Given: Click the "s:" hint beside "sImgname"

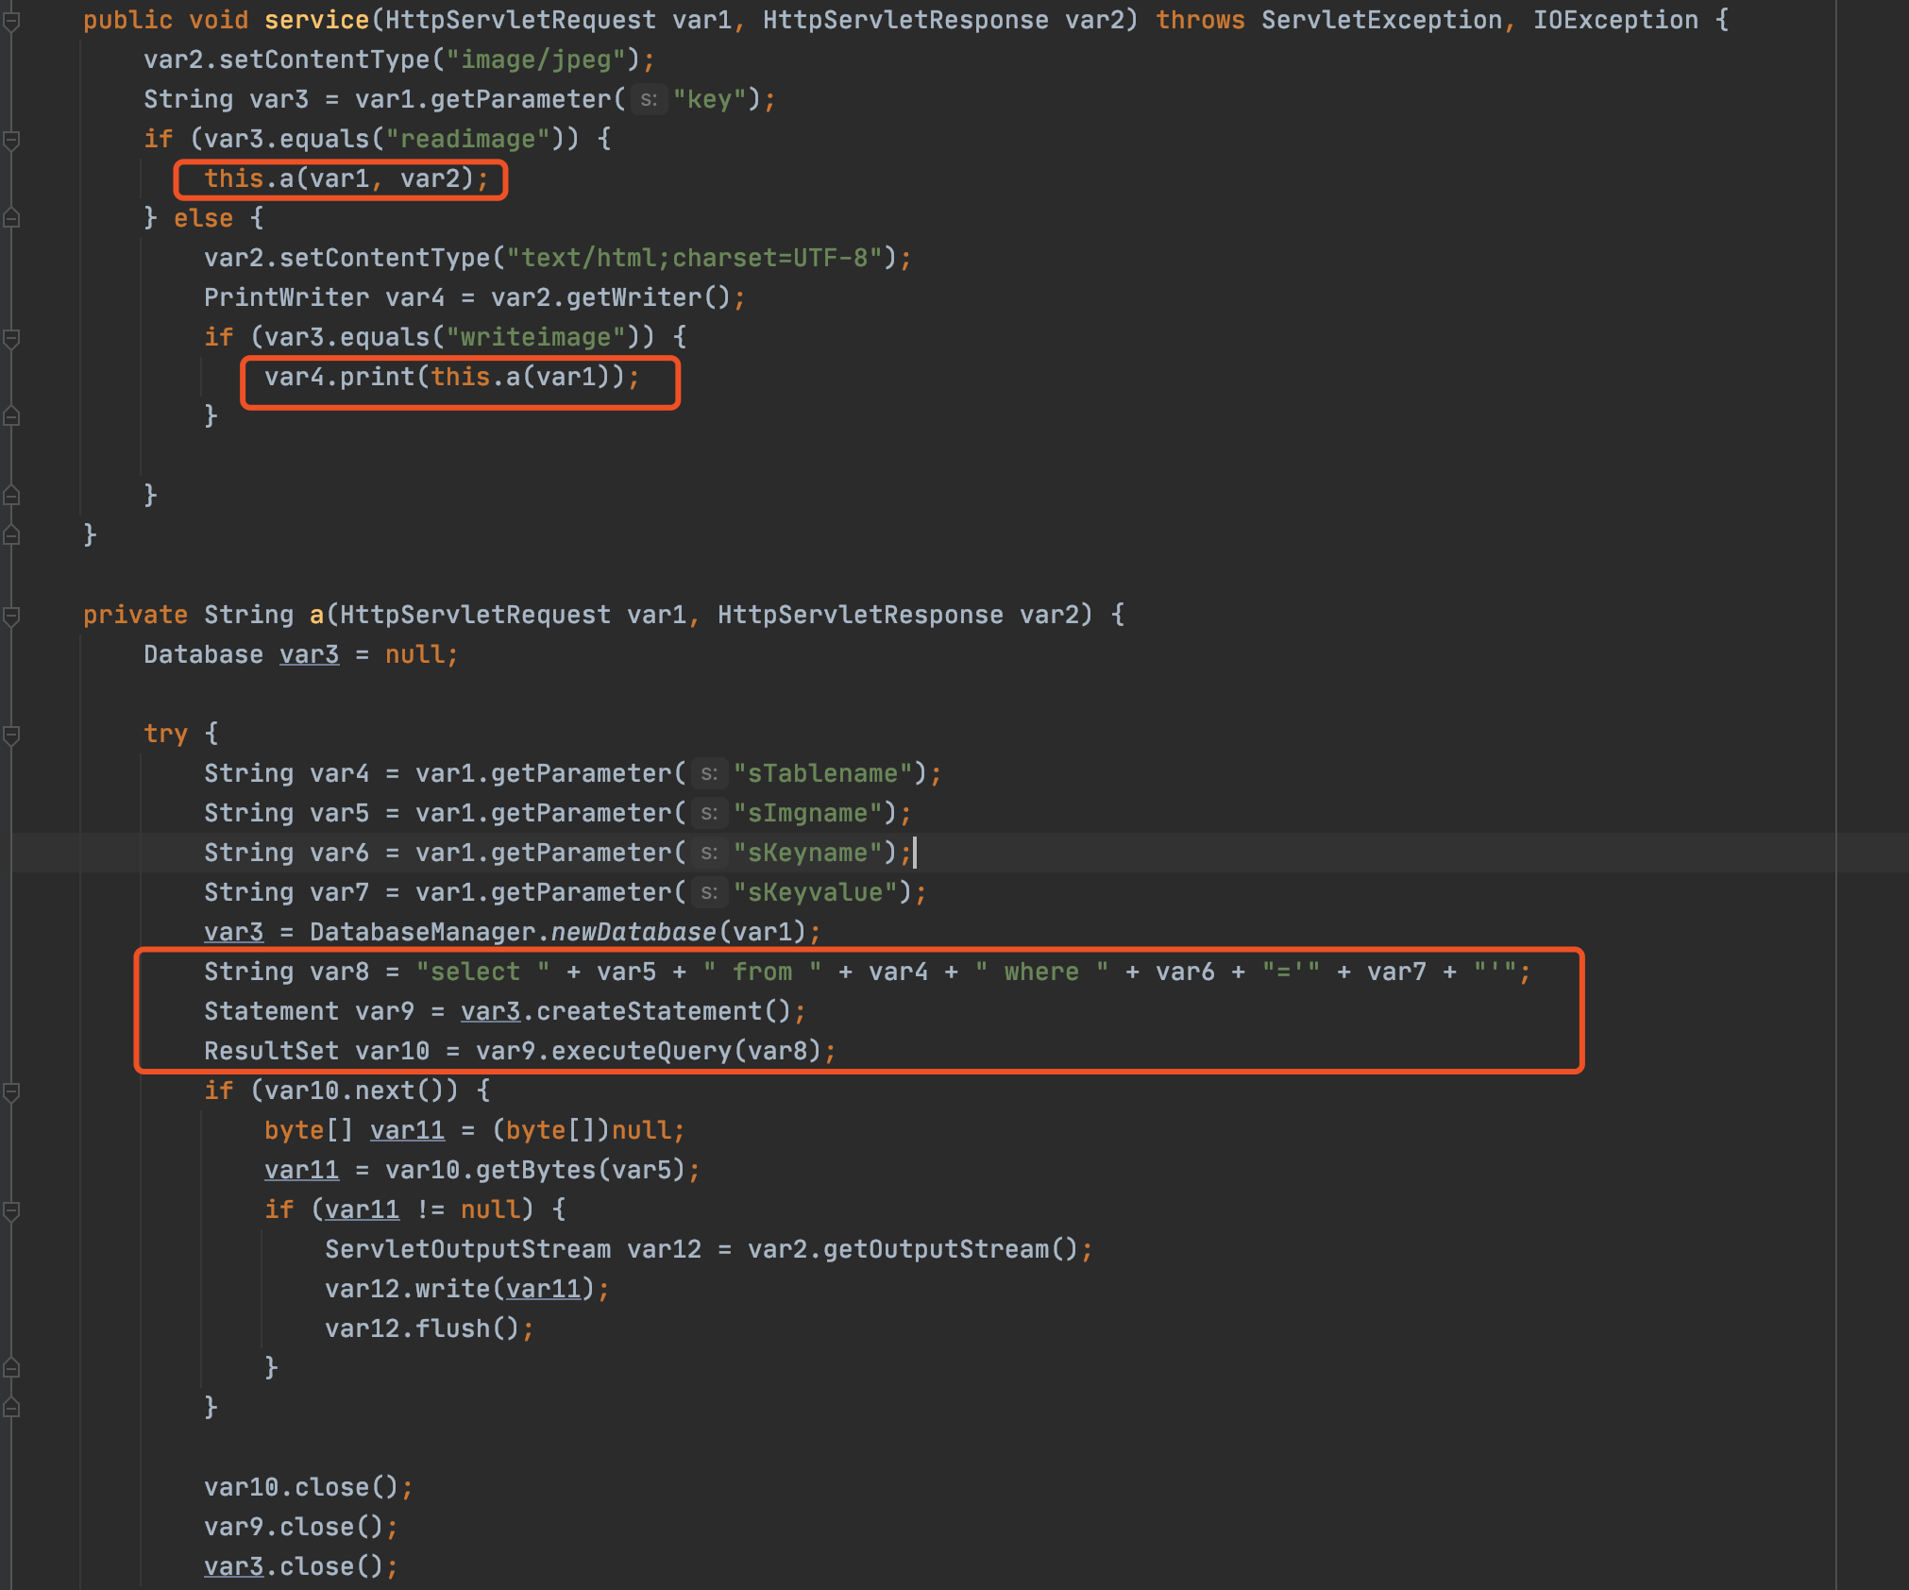Looking at the screenshot, I should coord(710,813).
